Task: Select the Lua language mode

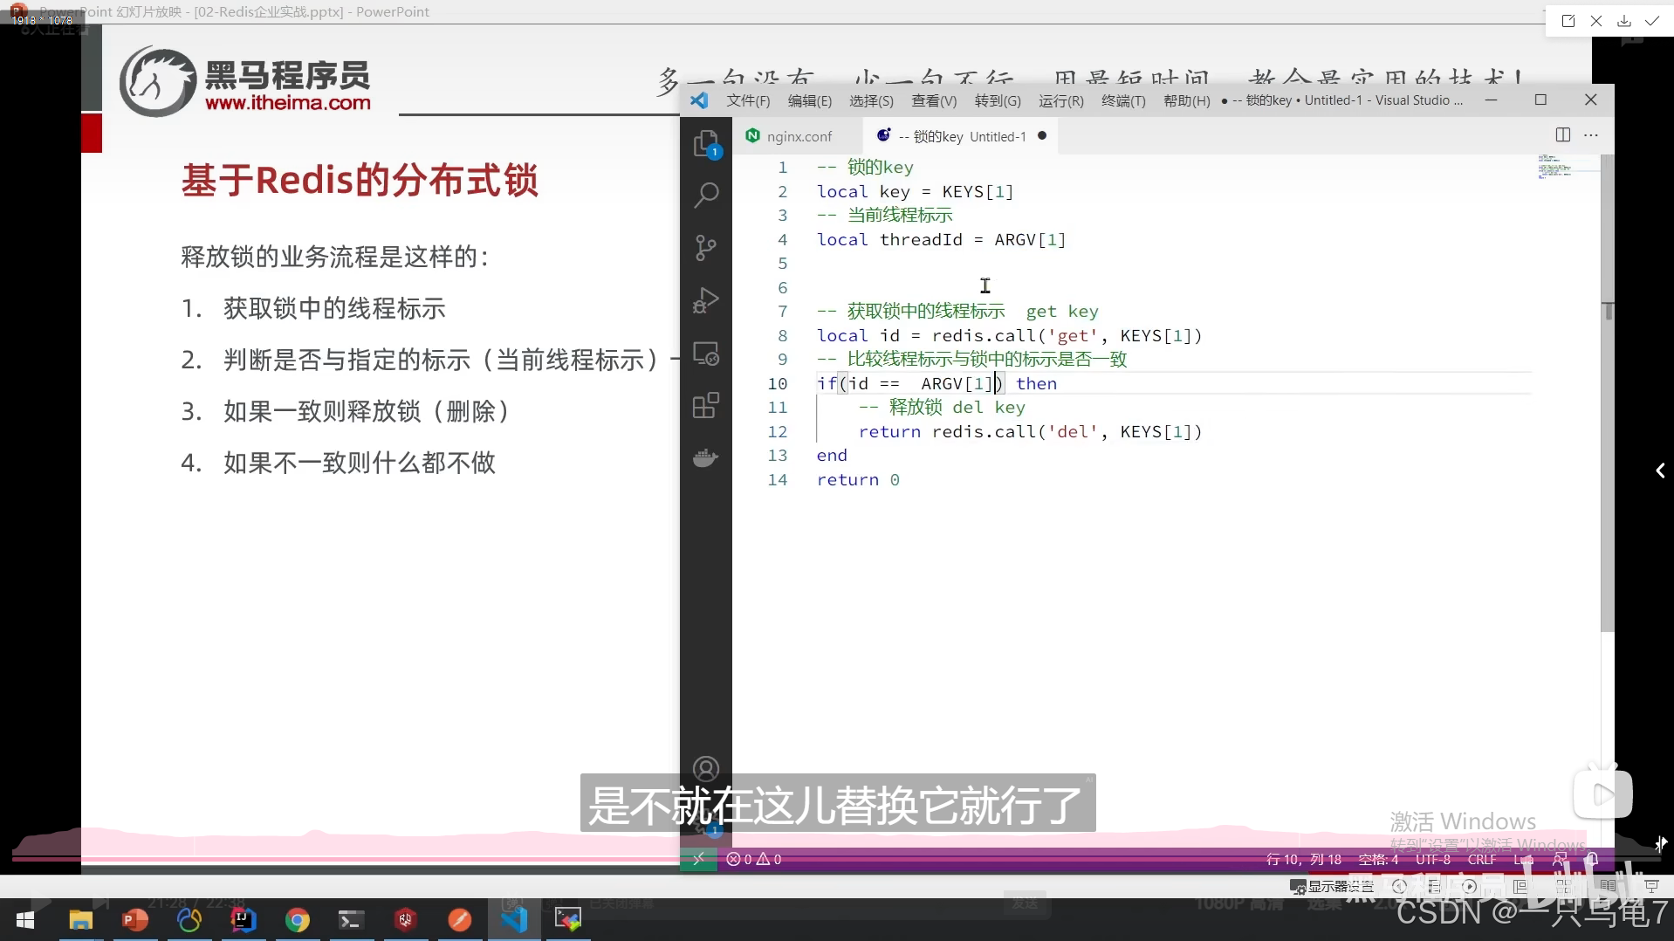Action: click(1523, 859)
